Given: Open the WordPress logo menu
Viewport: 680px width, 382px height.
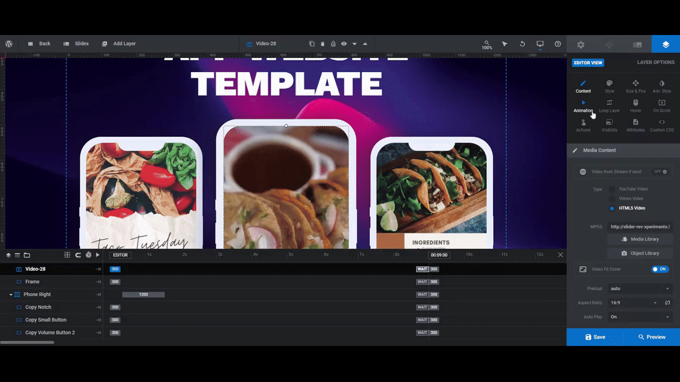Looking at the screenshot, I should pos(9,44).
